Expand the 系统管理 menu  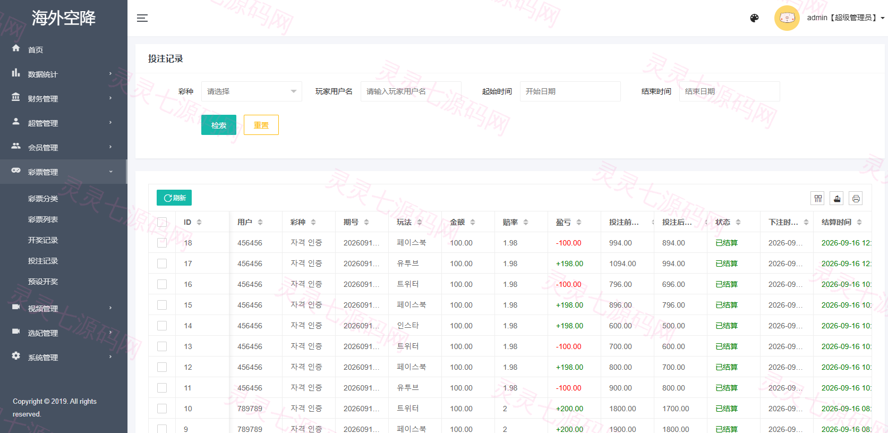[x=64, y=357]
